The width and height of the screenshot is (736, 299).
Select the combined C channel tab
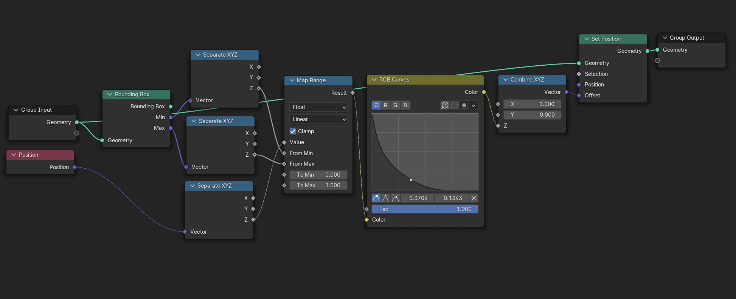pos(376,105)
